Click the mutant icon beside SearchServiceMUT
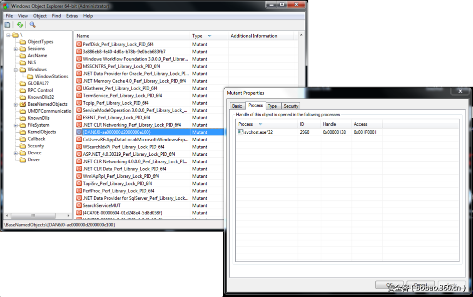Image resolution: width=473 pixels, height=297 pixels. click(79, 205)
